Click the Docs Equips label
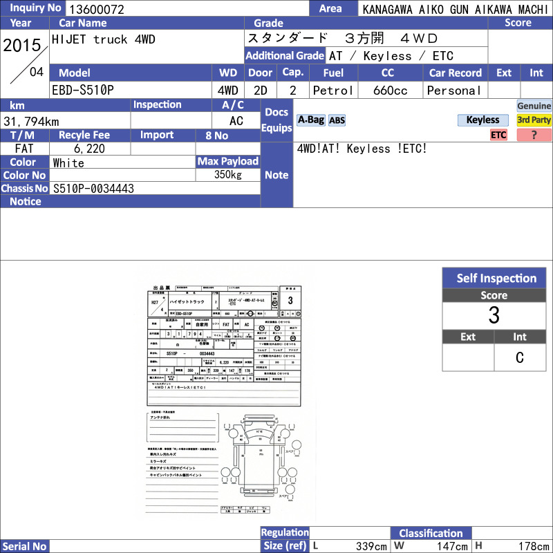 pyautogui.click(x=276, y=120)
